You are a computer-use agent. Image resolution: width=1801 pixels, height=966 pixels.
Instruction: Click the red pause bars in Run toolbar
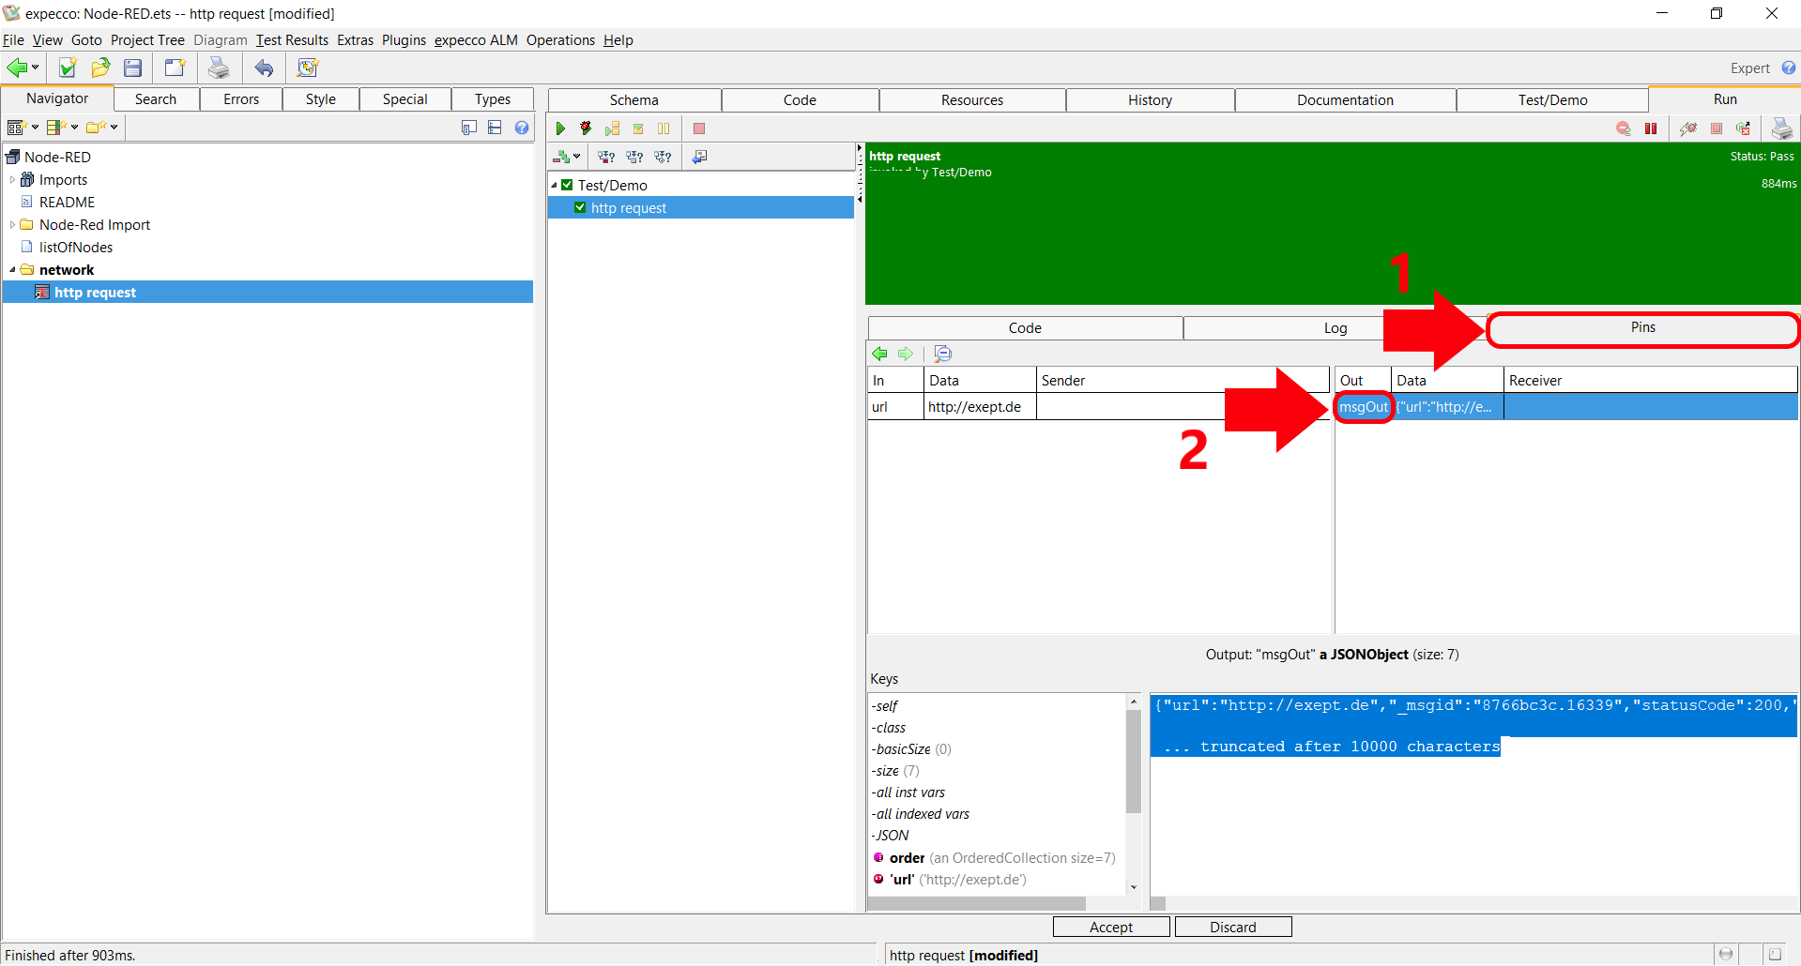coord(1651,128)
